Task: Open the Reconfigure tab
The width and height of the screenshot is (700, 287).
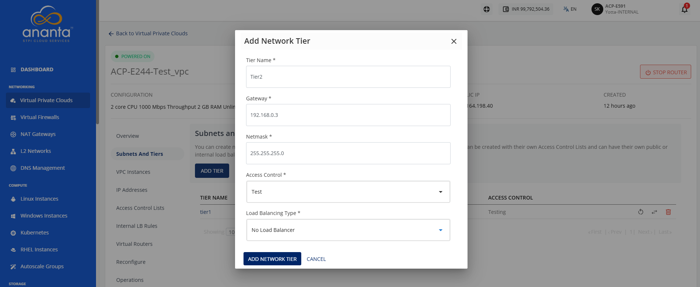Action: pyautogui.click(x=131, y=262)
